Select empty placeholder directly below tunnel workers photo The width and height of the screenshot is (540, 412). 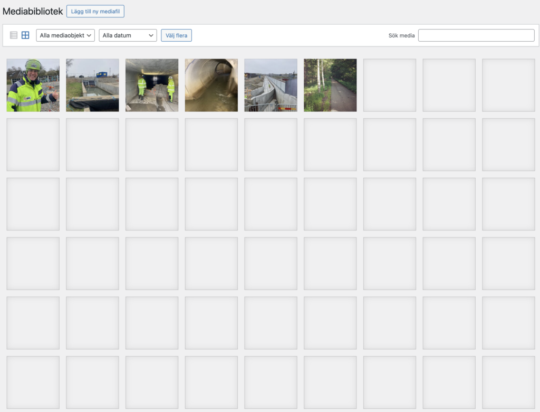[152, 145]
